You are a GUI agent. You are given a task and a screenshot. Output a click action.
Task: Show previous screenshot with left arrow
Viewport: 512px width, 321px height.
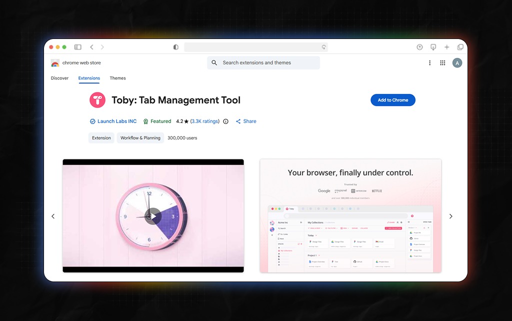click(53, 216)
